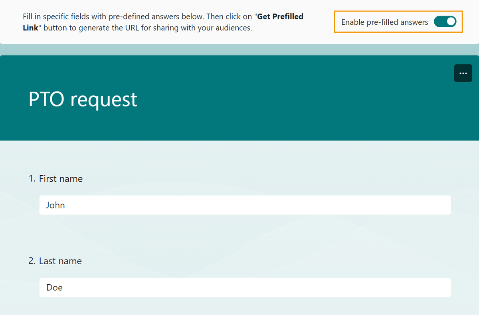Click the Last name field containing Doe
Viewport: 479px width, 315px height.
tap(245, 287)
